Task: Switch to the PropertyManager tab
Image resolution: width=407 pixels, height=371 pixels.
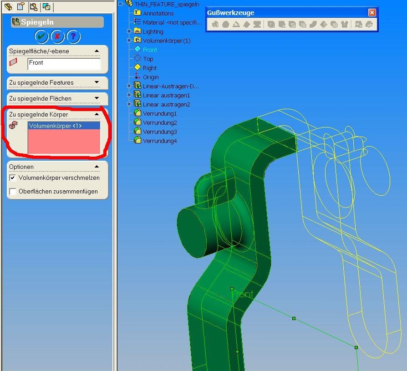Action: click(21, 6)
